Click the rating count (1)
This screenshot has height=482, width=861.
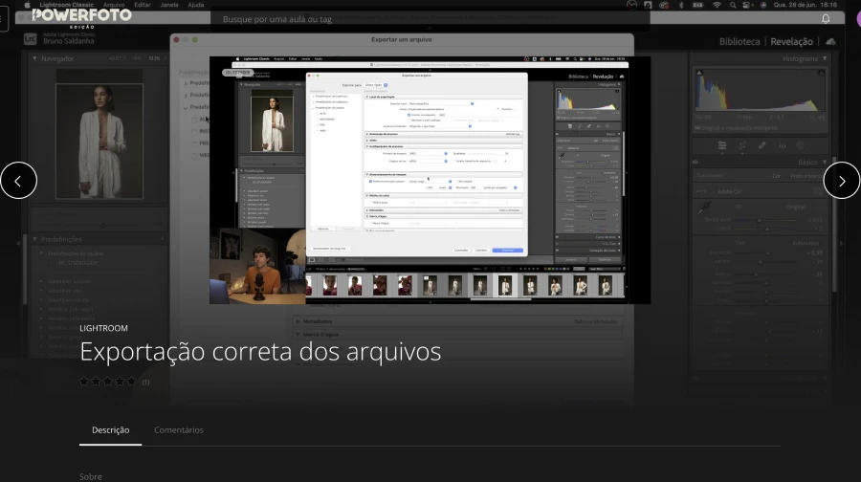pyautogui.click(x=146, y=383)
